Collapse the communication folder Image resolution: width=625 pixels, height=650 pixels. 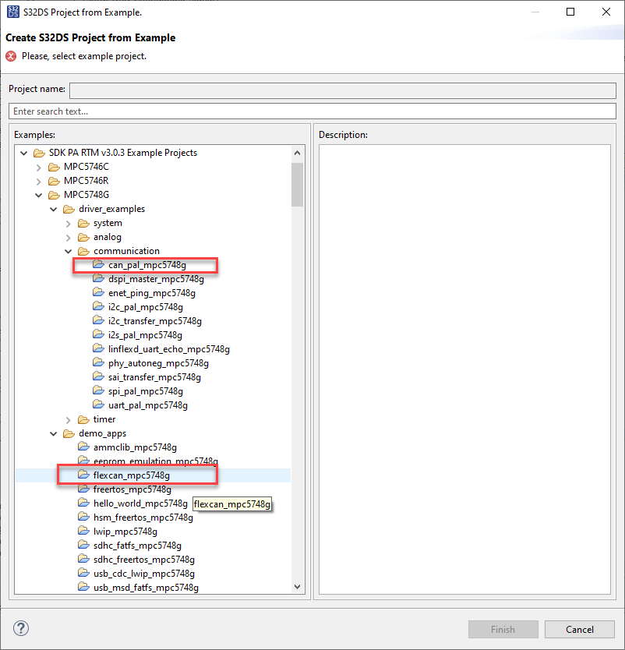(67, 251)
